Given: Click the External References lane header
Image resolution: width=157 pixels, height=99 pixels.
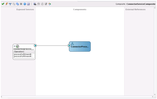Looking at the screenshot, I should 136,10.
